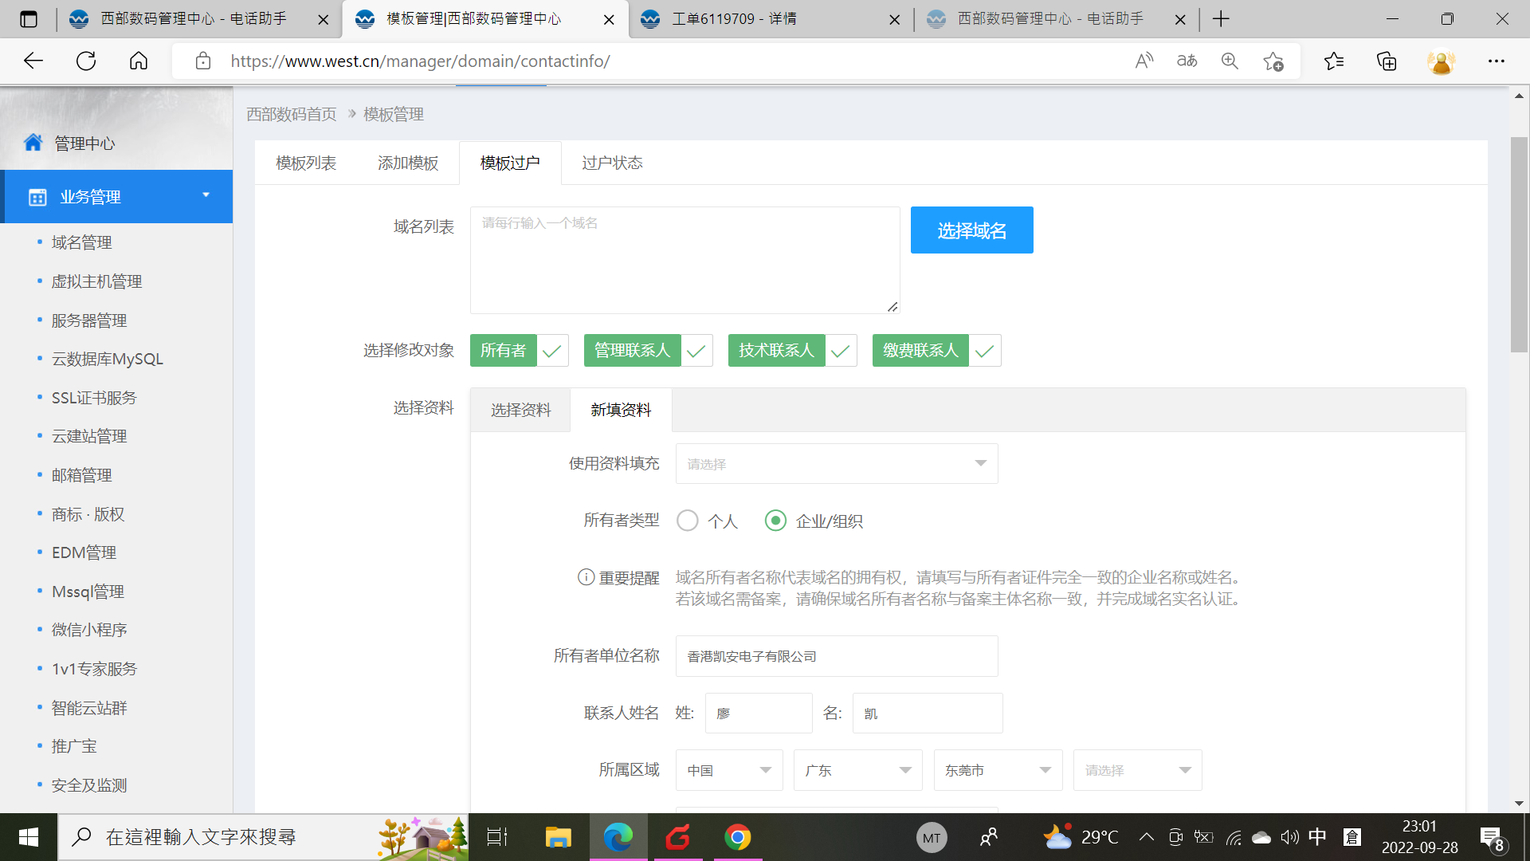Screen dimensions: 1530x861
Task: Switch to the 选择资料 sub-tab
Action: (520, 411)
